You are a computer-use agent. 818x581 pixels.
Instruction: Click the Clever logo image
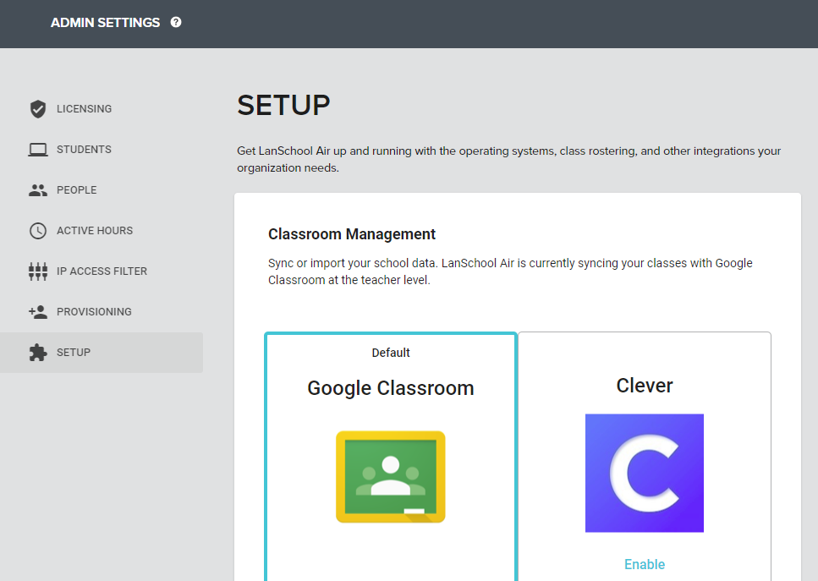pos(645,473)
